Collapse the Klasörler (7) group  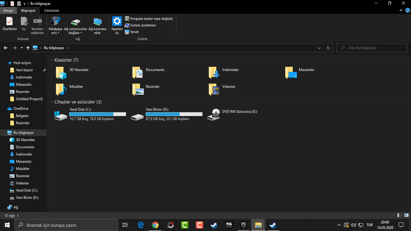click(52, 60)
